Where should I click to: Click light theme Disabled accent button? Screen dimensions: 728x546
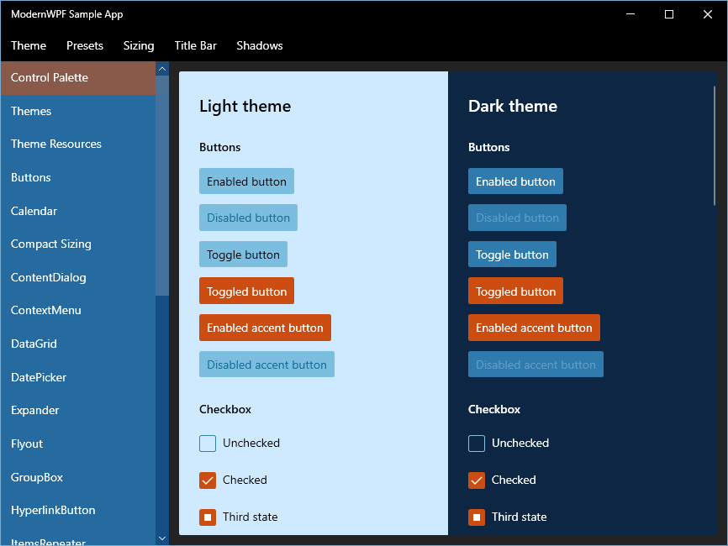click(267, 365)
